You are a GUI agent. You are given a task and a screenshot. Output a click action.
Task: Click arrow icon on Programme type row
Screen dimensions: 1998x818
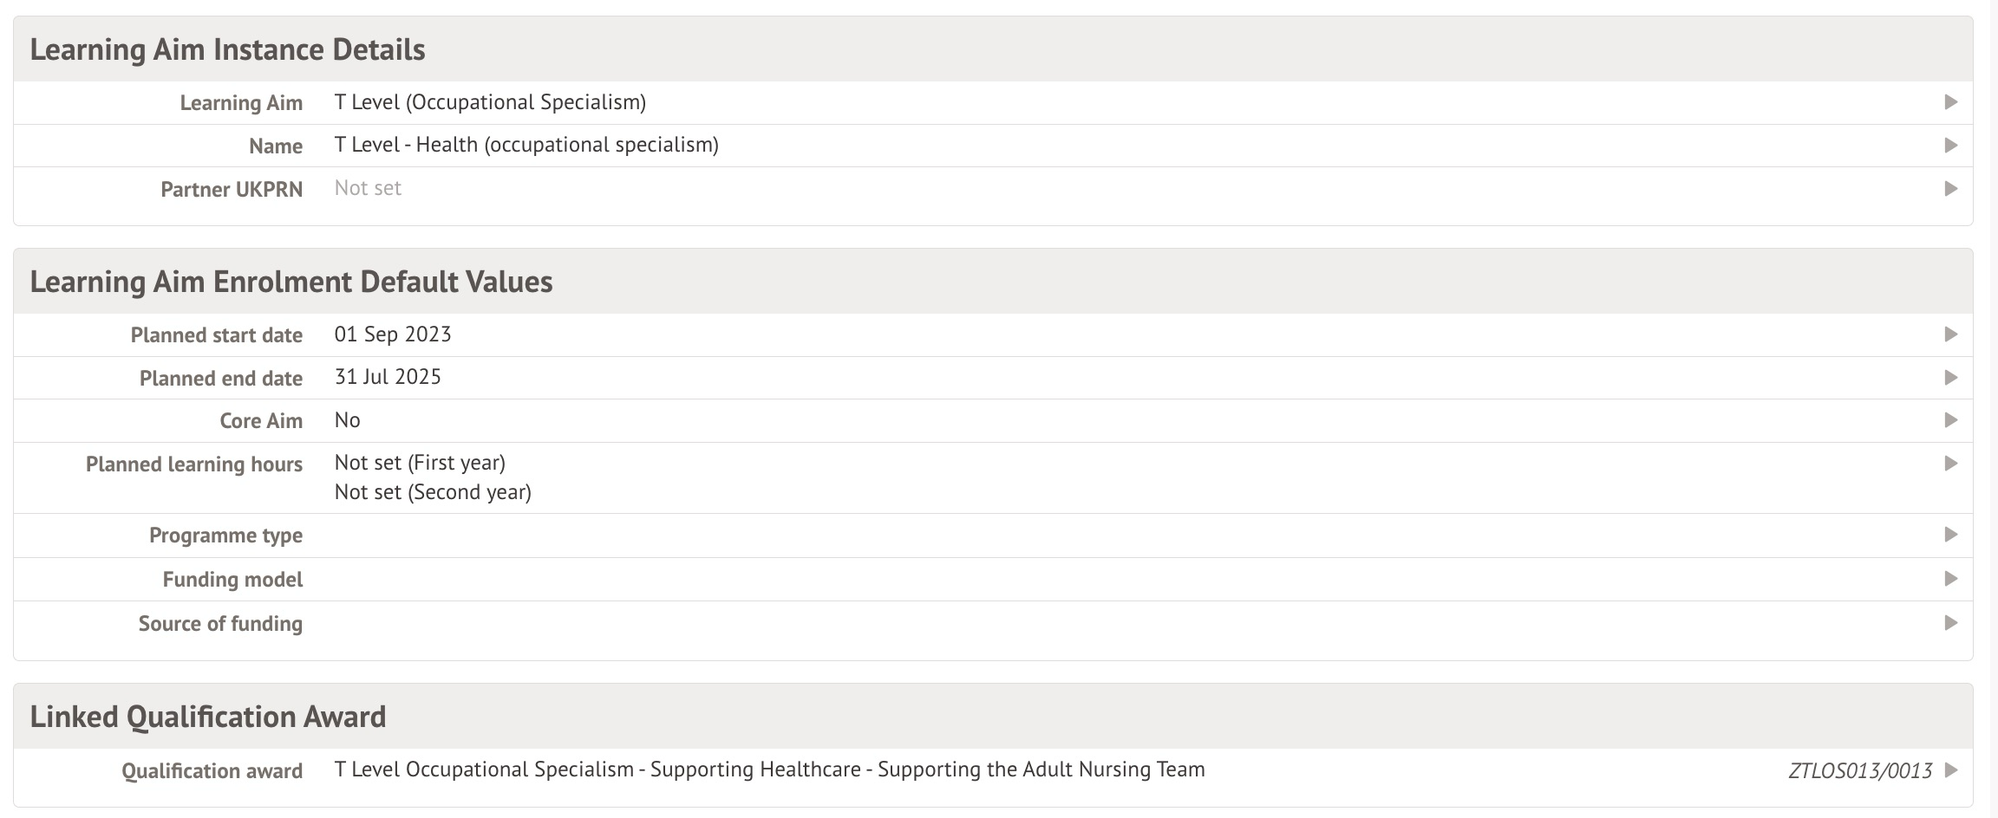(1951, 535)
